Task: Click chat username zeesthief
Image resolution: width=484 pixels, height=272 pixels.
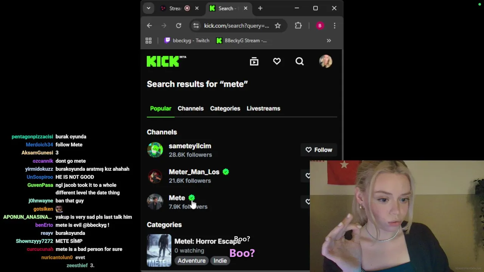Action: (77, 266)
